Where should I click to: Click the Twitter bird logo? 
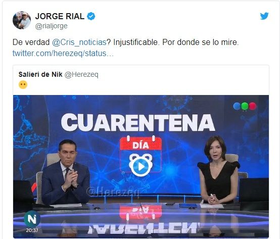pos(264,16)
